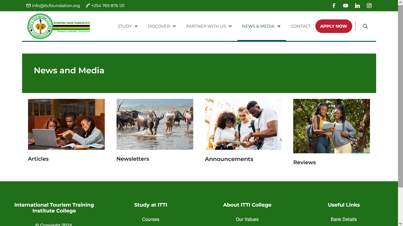Image resolution: width=403 pixels, height=226 pixels.
Task: Click the APPLY NOW button
Action: coord(334,26)
